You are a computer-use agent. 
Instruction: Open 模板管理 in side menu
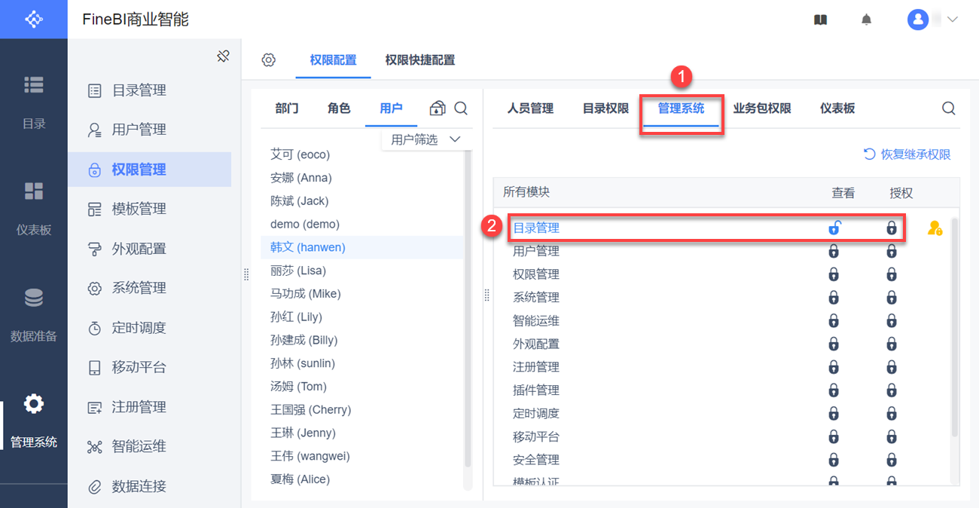tap(139, 209)
